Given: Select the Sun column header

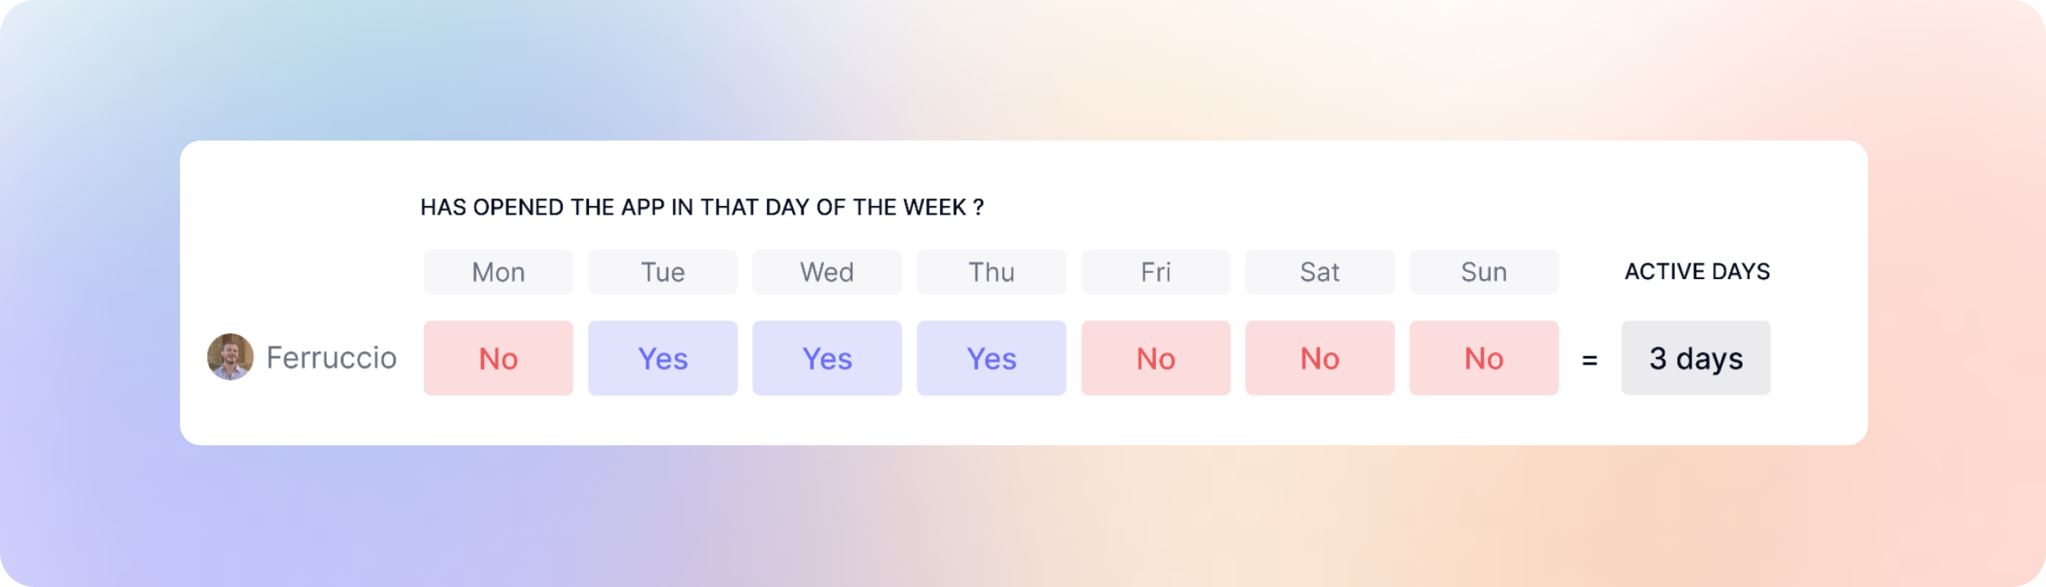Looking at the screenshot, I should click(x=1484, y=272).
